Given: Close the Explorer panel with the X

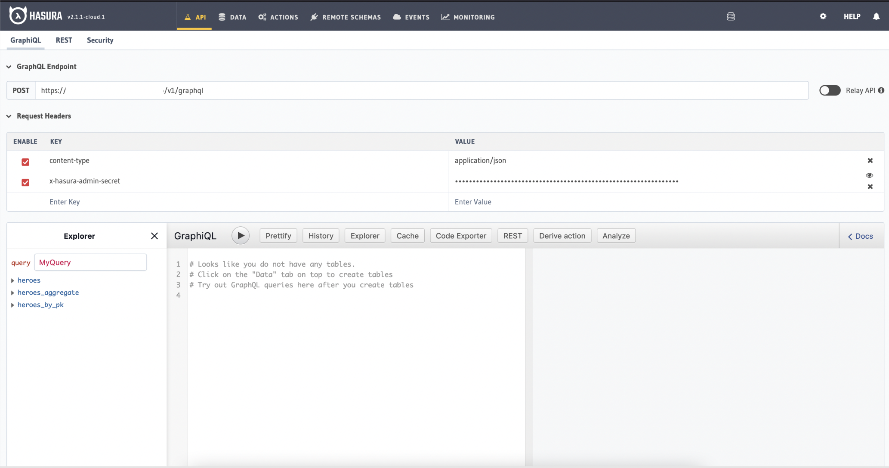Looking at the screenshot, I should [x=154, y=236].
